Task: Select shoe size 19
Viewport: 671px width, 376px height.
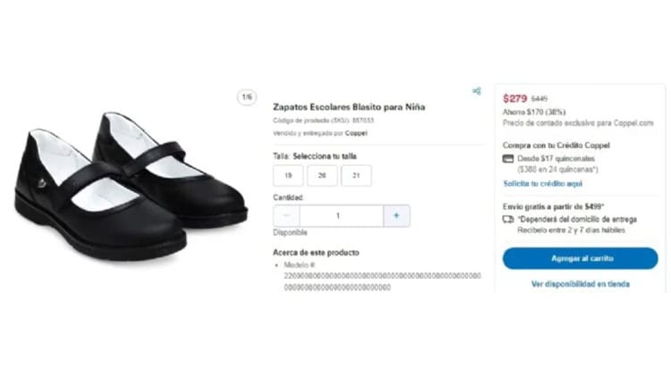Action: pyautogui.click(x=286, y=176)
